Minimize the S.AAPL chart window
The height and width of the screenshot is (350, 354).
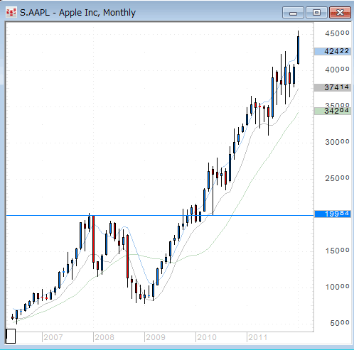point(293,13)
